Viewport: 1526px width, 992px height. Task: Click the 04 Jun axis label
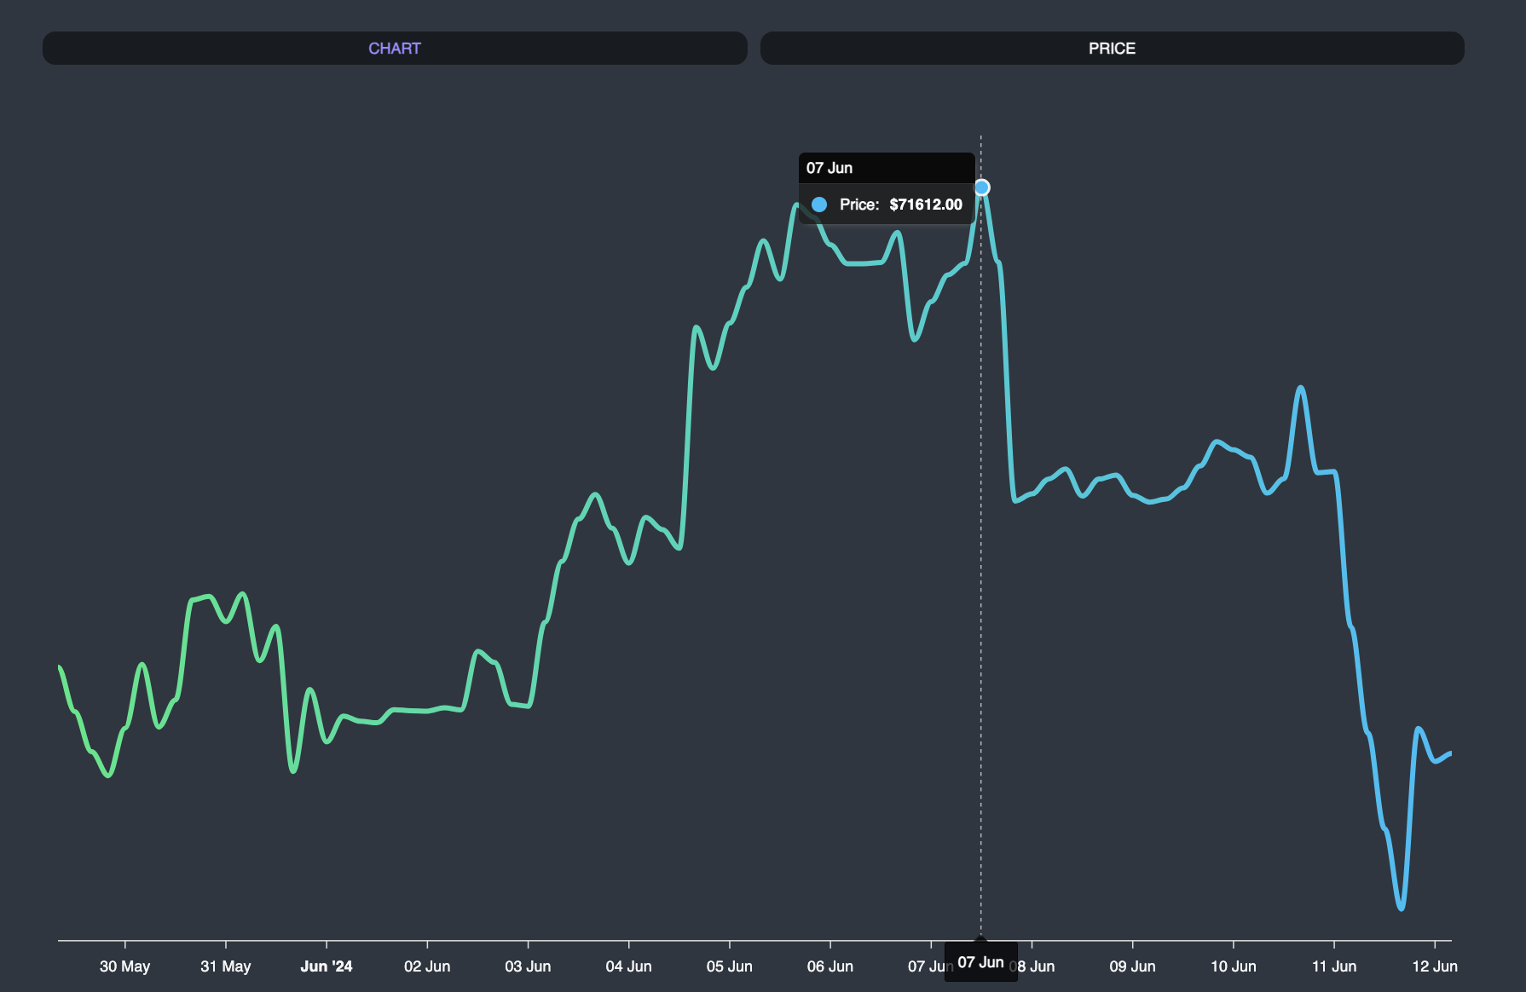[628, 966]
